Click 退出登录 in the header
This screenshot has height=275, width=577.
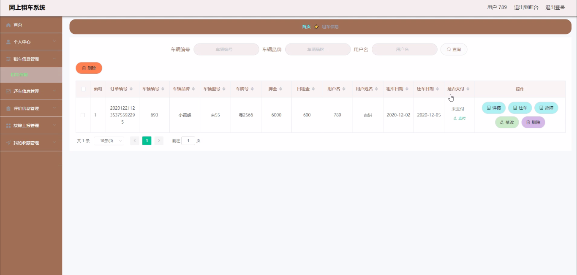point(555,8)
